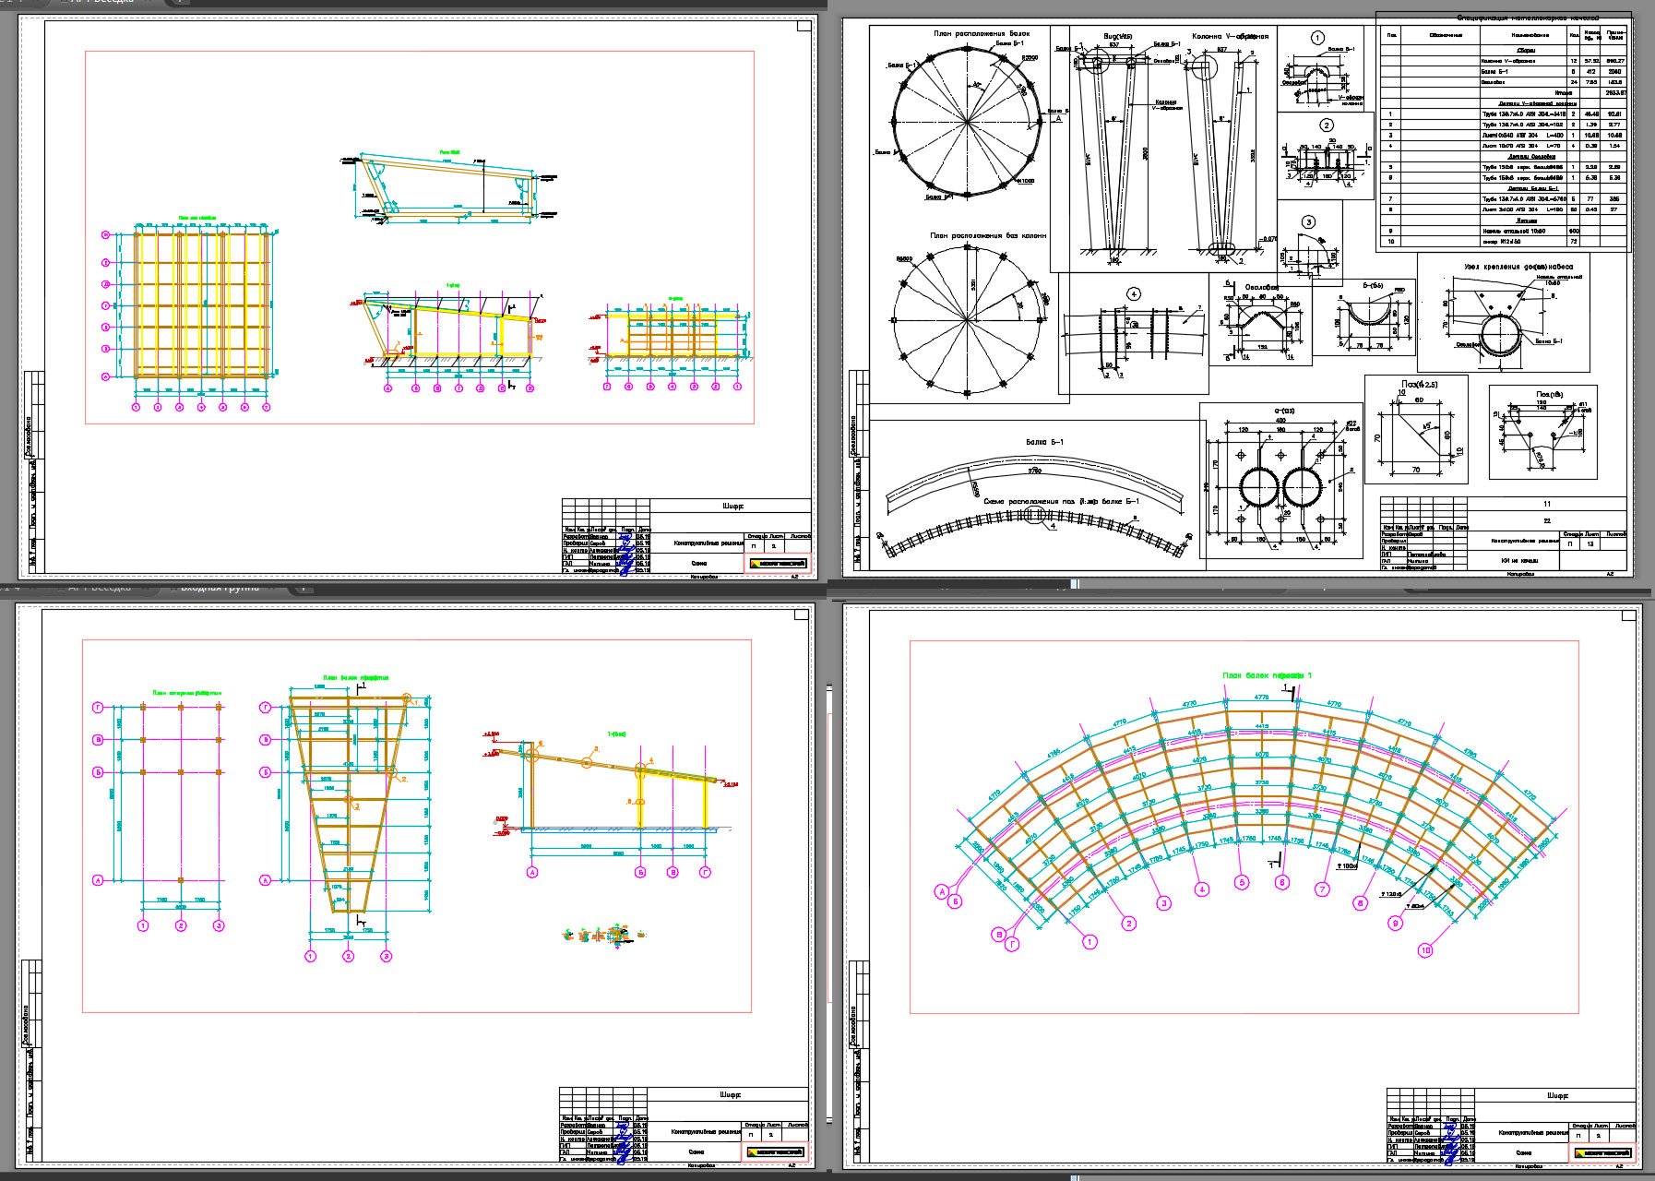1655x1181 pixels.
Task: Click axis bubble Г under the sloped roof section
Action: click(706, 872)
